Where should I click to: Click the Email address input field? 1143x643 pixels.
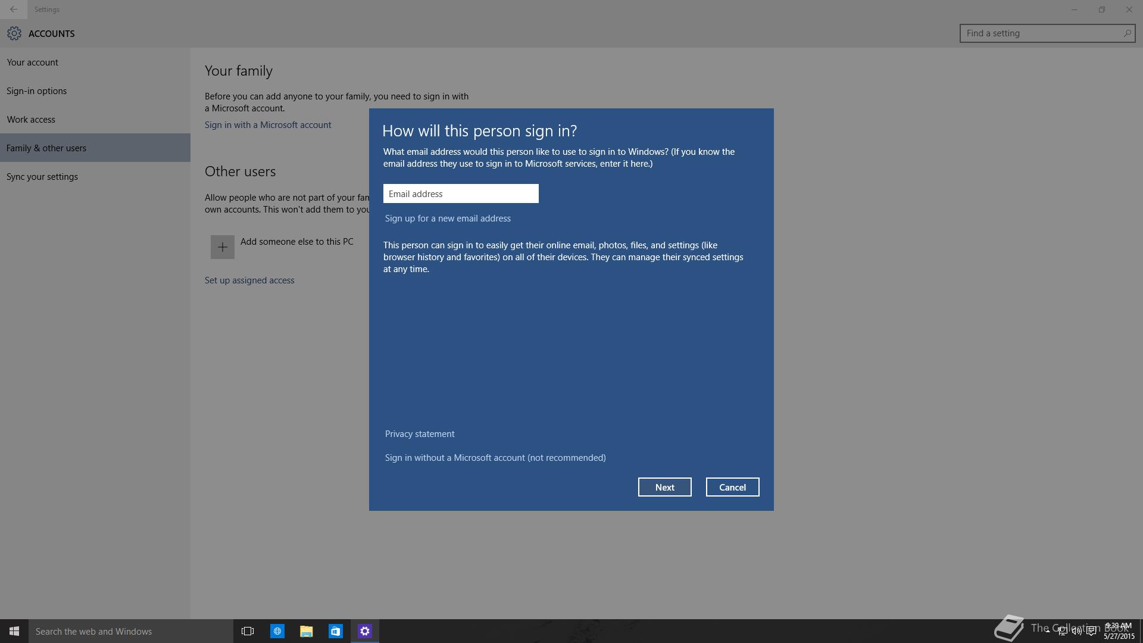coord(461,193)
